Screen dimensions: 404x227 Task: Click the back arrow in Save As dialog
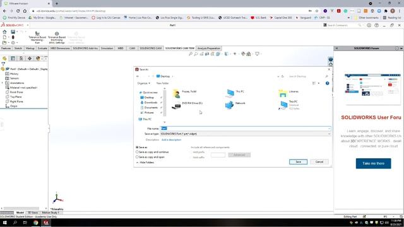138,76
